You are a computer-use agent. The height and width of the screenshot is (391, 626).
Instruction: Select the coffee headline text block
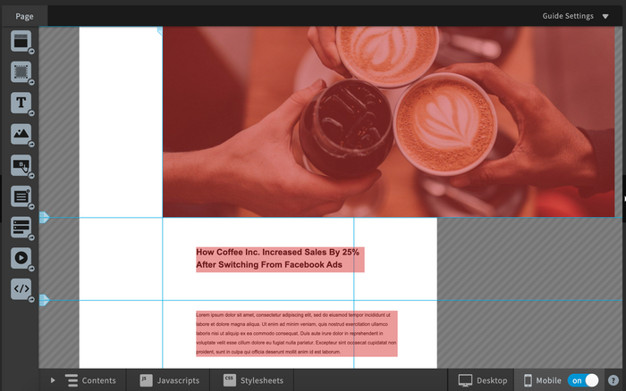point(279,259)
